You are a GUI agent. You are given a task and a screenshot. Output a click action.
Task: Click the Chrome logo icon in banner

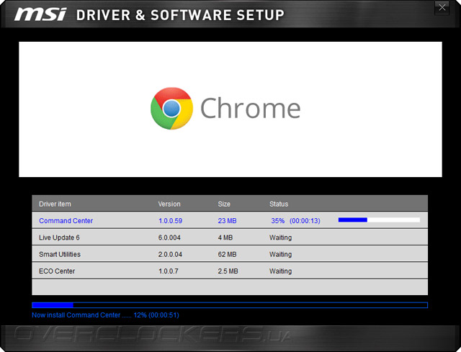[171, 108]
